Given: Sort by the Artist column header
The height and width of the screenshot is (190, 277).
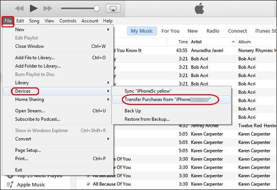Looking at the screenshot, I should pyautogui.click(x=196, y=42).
